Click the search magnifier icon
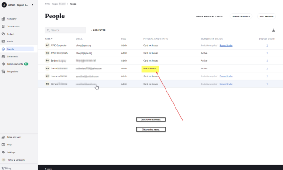283x170 pixels. coord(48,30)
